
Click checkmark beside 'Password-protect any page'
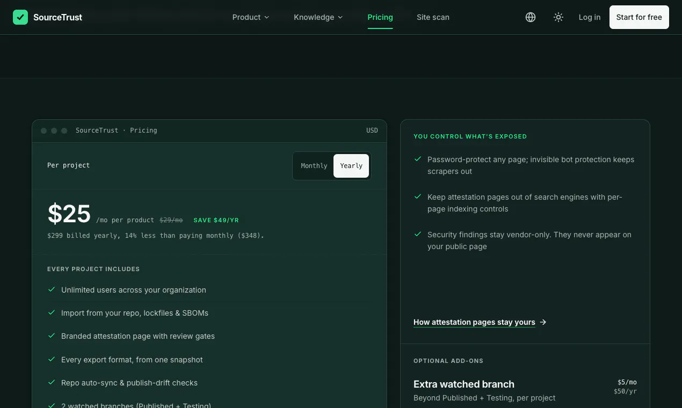click(x=417, y=159)
